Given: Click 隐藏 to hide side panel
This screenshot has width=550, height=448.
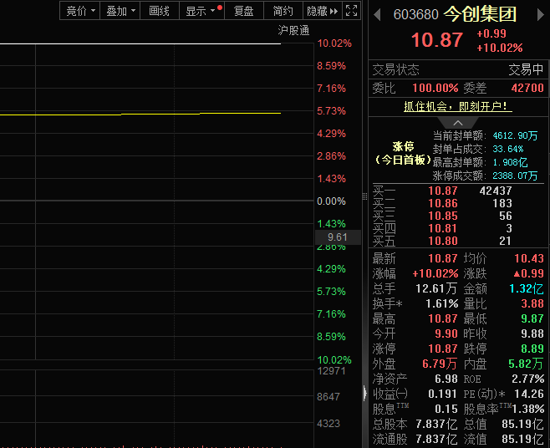Looking at the screenshot, I should tap(322, 11).
